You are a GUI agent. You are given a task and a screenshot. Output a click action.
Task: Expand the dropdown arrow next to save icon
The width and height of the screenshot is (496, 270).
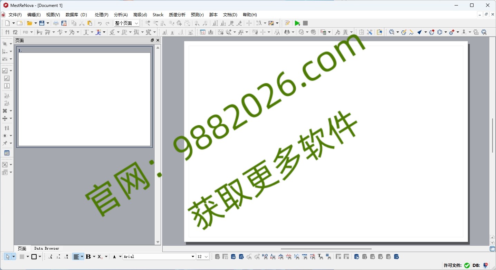tap(48, 23)
